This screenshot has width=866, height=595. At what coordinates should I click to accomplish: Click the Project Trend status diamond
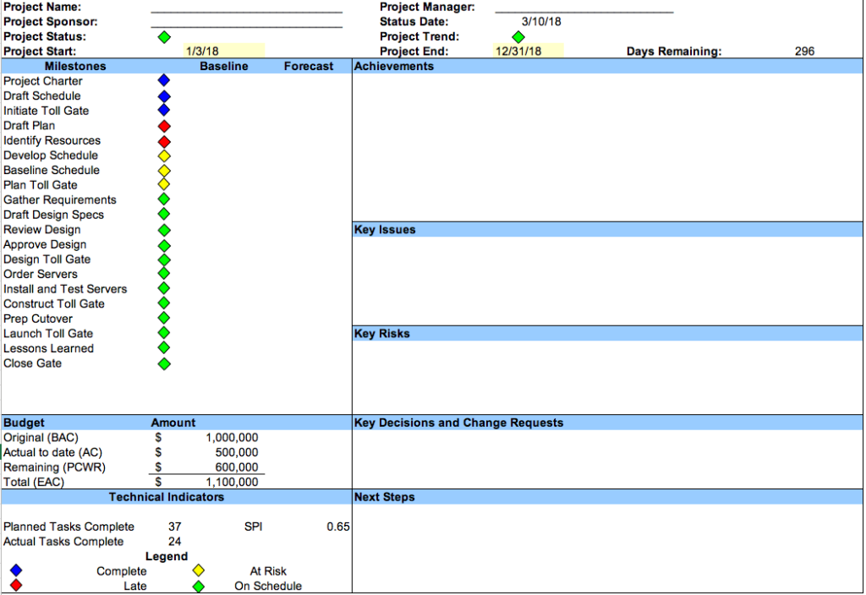pos(518,36)
